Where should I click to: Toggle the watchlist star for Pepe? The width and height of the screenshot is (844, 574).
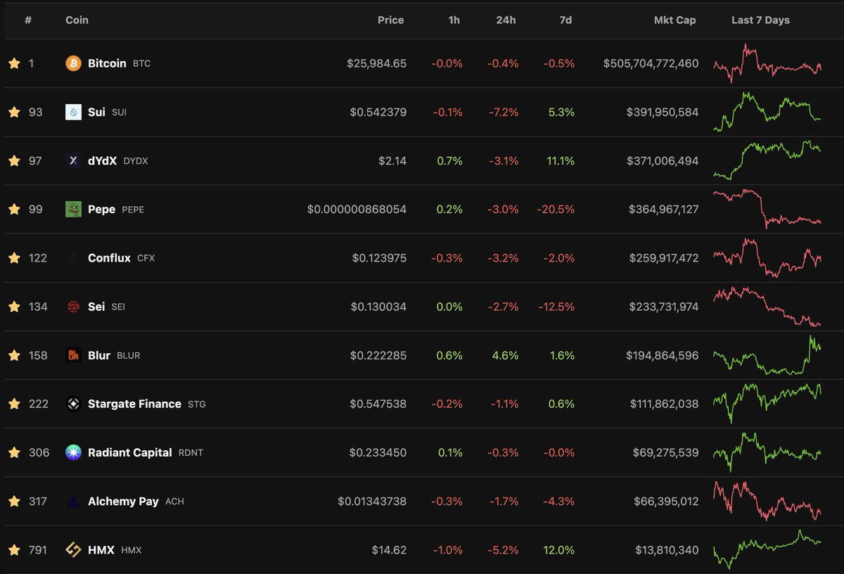tap(13, 209)
